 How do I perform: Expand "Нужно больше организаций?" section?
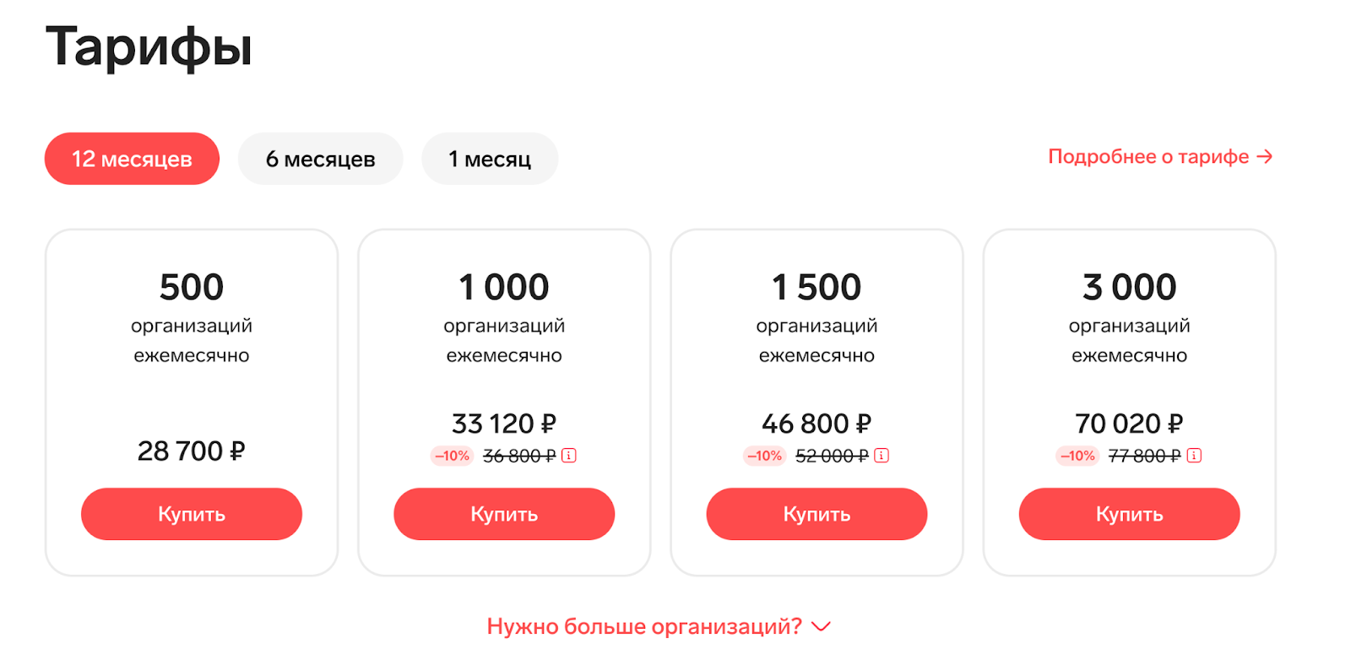[644, 626]
